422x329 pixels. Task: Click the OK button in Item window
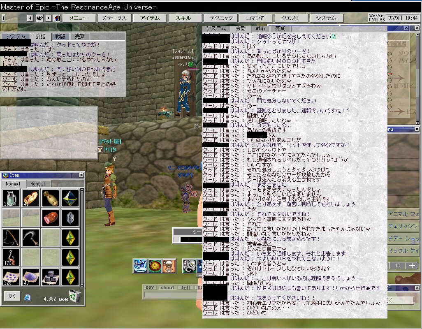pos(12,296)
